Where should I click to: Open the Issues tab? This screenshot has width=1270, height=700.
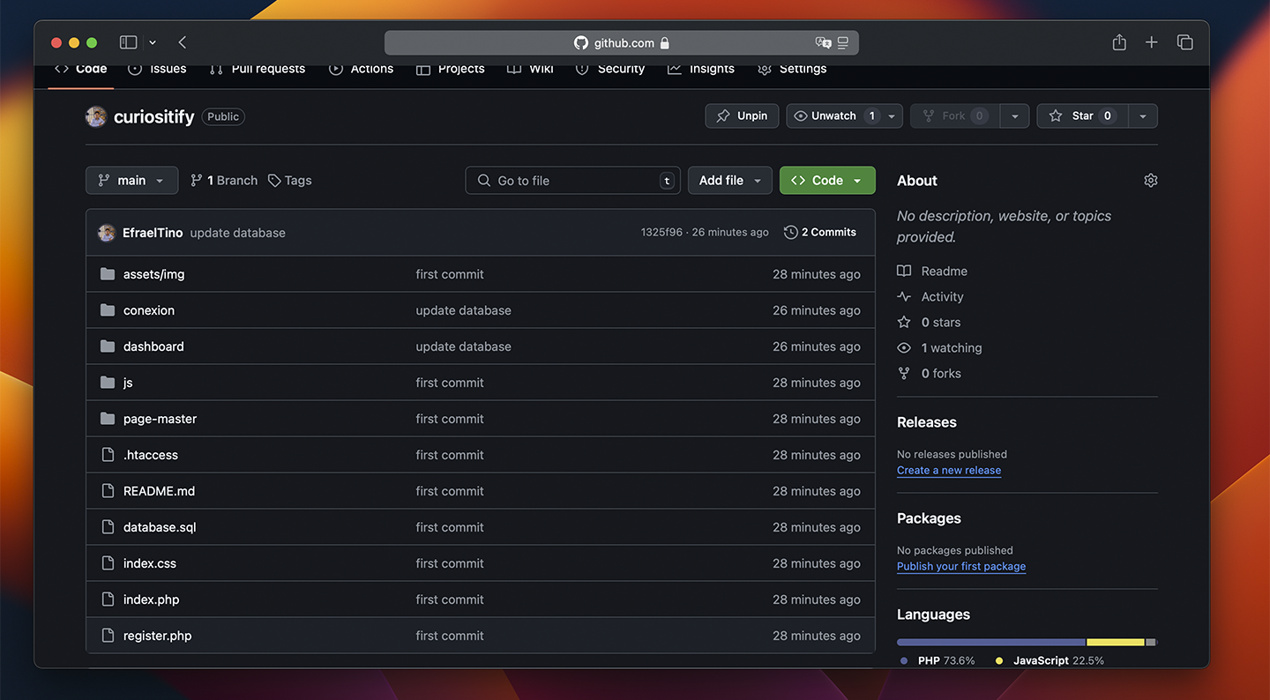tap(157, 69)
